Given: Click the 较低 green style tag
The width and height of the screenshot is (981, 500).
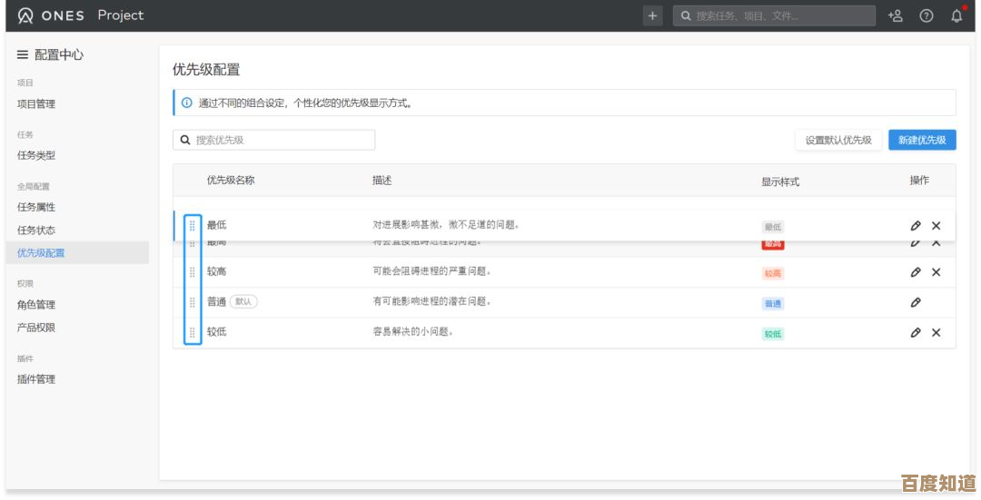Looking at the screenshot, I should pyautogui.click(x=772, y=334).
